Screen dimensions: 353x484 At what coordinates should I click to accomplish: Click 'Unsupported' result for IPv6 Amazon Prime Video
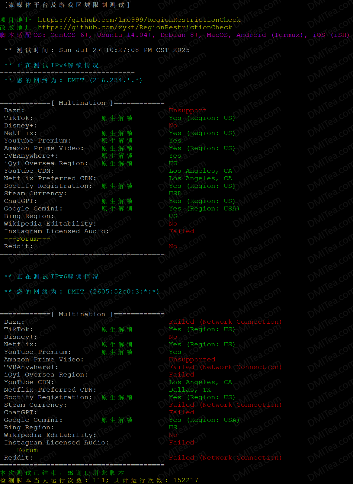[192, 360]
